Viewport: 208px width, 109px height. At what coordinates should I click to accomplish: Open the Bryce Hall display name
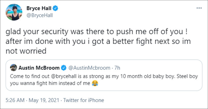point(39,8)
